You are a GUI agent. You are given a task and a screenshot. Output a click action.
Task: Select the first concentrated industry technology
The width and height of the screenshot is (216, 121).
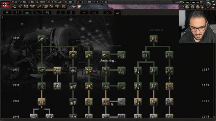pos(73,55)
